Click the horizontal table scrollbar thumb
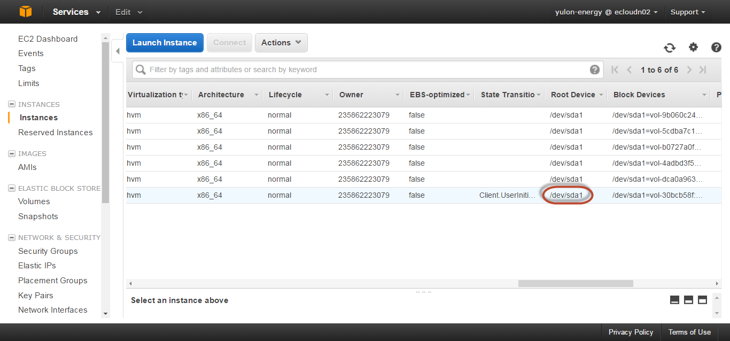Viewport: 730px width, 341px height. click(x=575, y=283)
